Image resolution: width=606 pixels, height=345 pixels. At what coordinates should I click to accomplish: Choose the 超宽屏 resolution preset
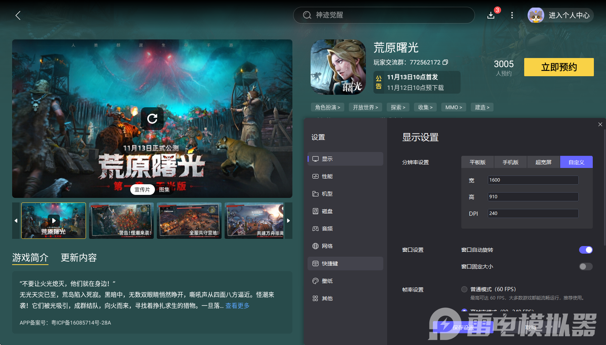(544, 162)
